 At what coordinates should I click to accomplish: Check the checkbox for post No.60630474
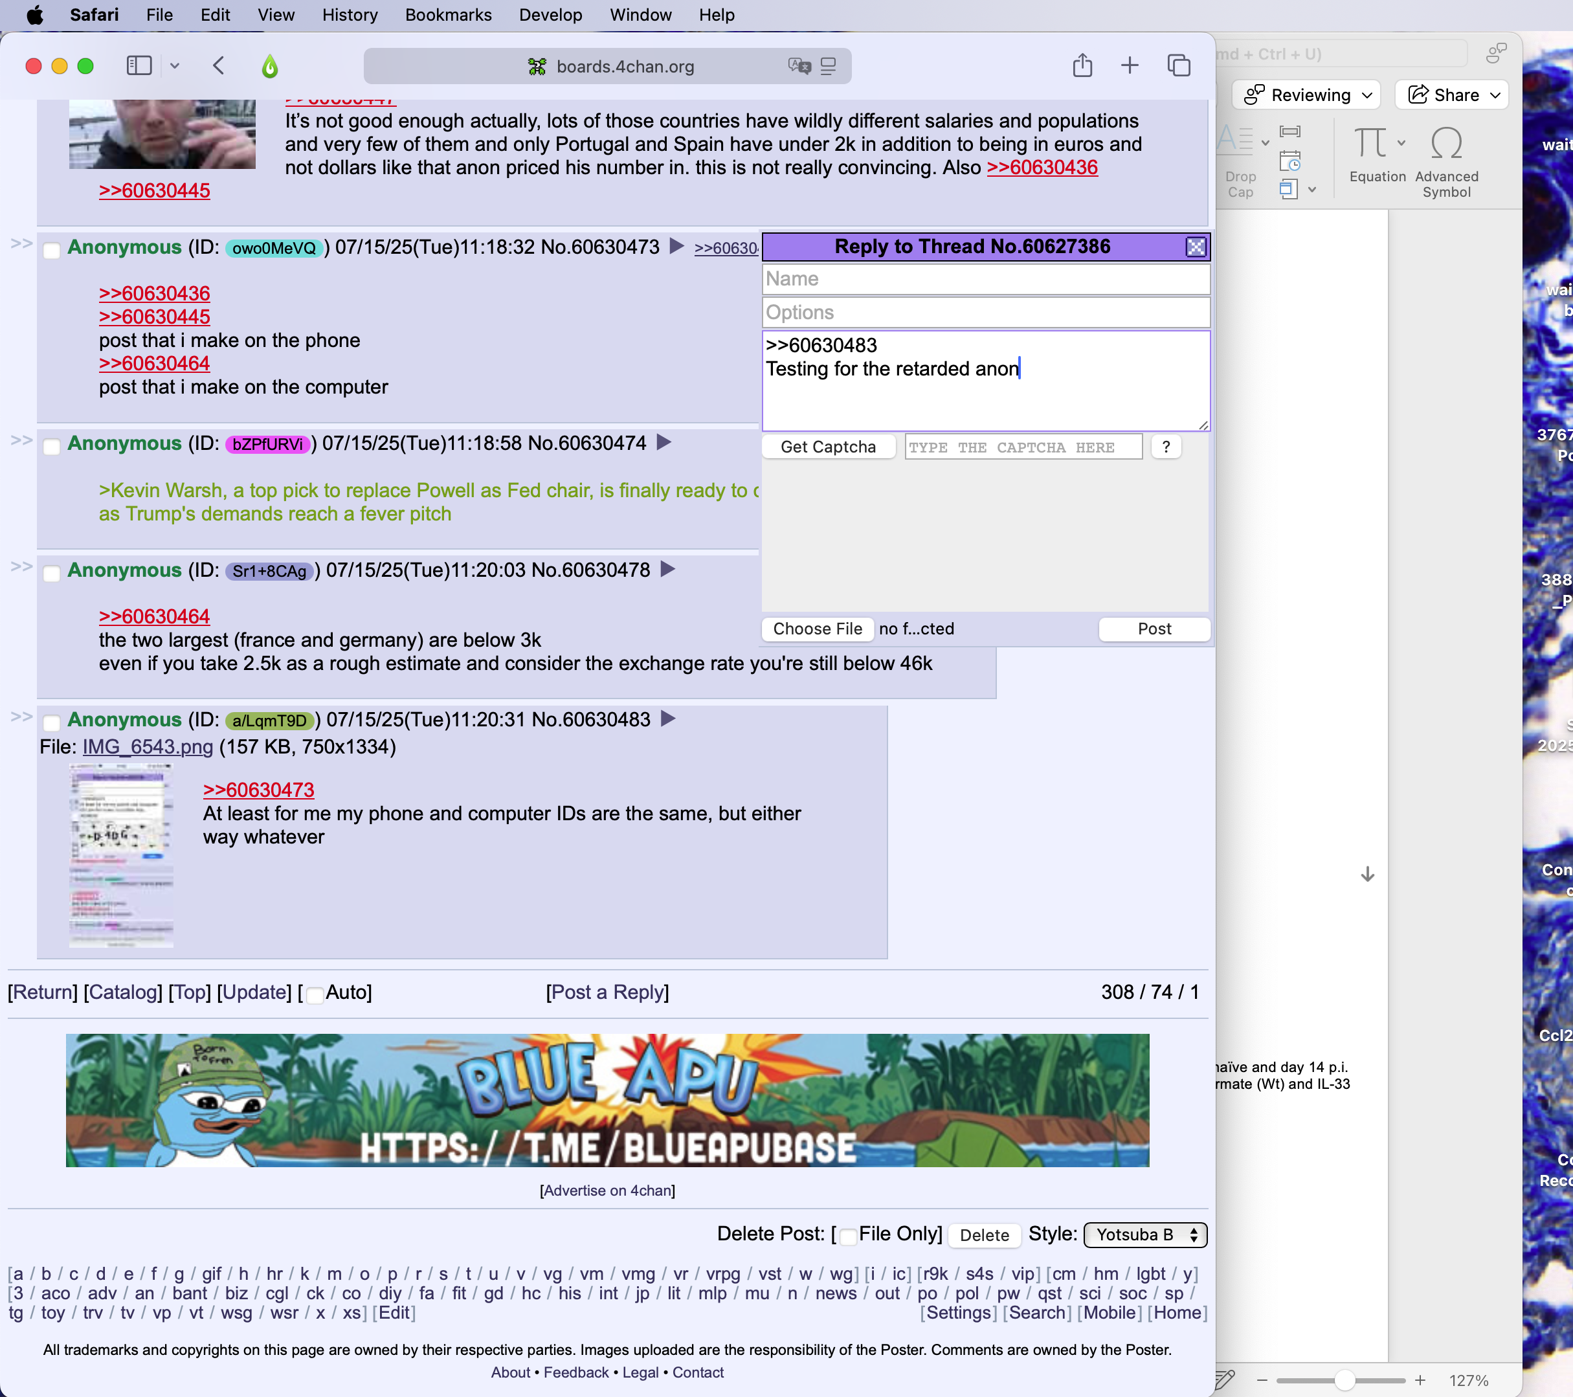52,447
